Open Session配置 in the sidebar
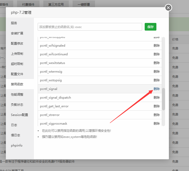 pos(19,115)
